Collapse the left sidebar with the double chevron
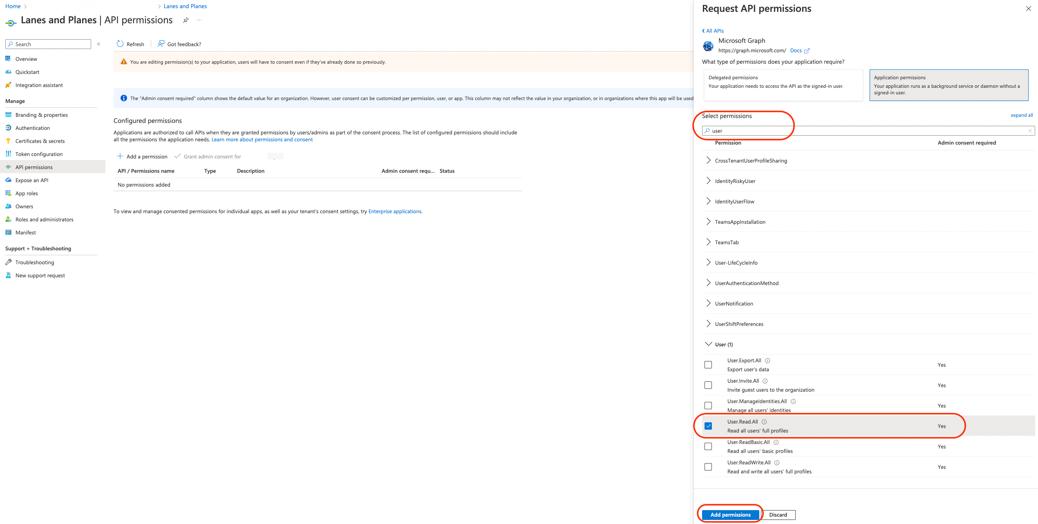Image resolution: width=1038 pixels, height=524 pixels. point(98,44)
